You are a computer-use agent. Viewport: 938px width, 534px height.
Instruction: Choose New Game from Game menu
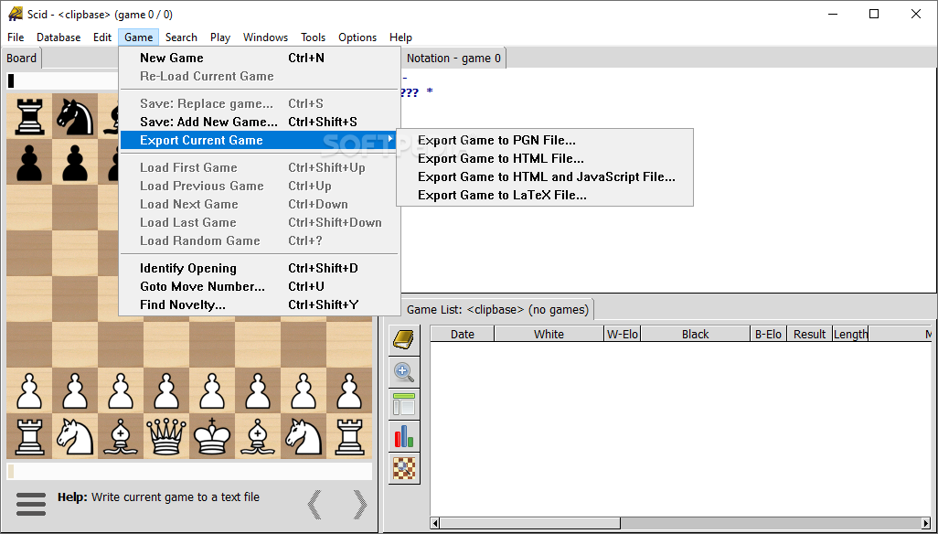point(260,58)
